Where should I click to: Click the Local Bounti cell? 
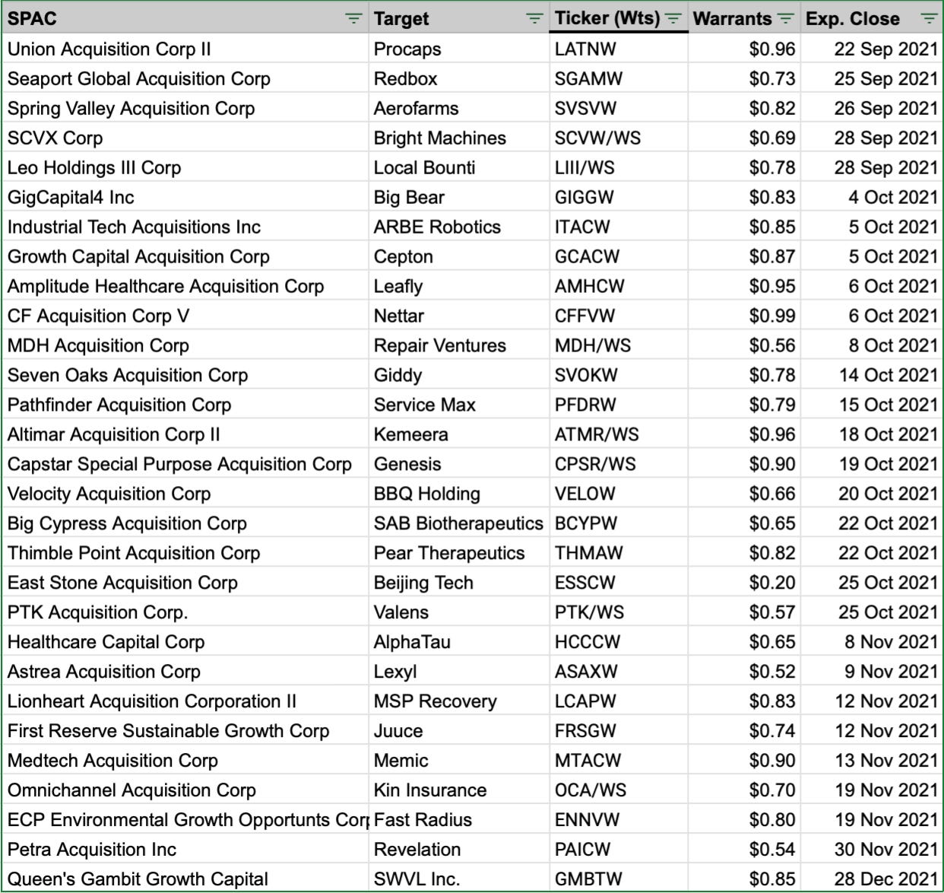pos(459,168)
